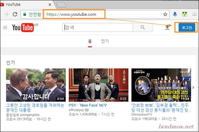Click text 조회수 198,005회
This screenshot has width=199, height=132.
click(144, 119)
